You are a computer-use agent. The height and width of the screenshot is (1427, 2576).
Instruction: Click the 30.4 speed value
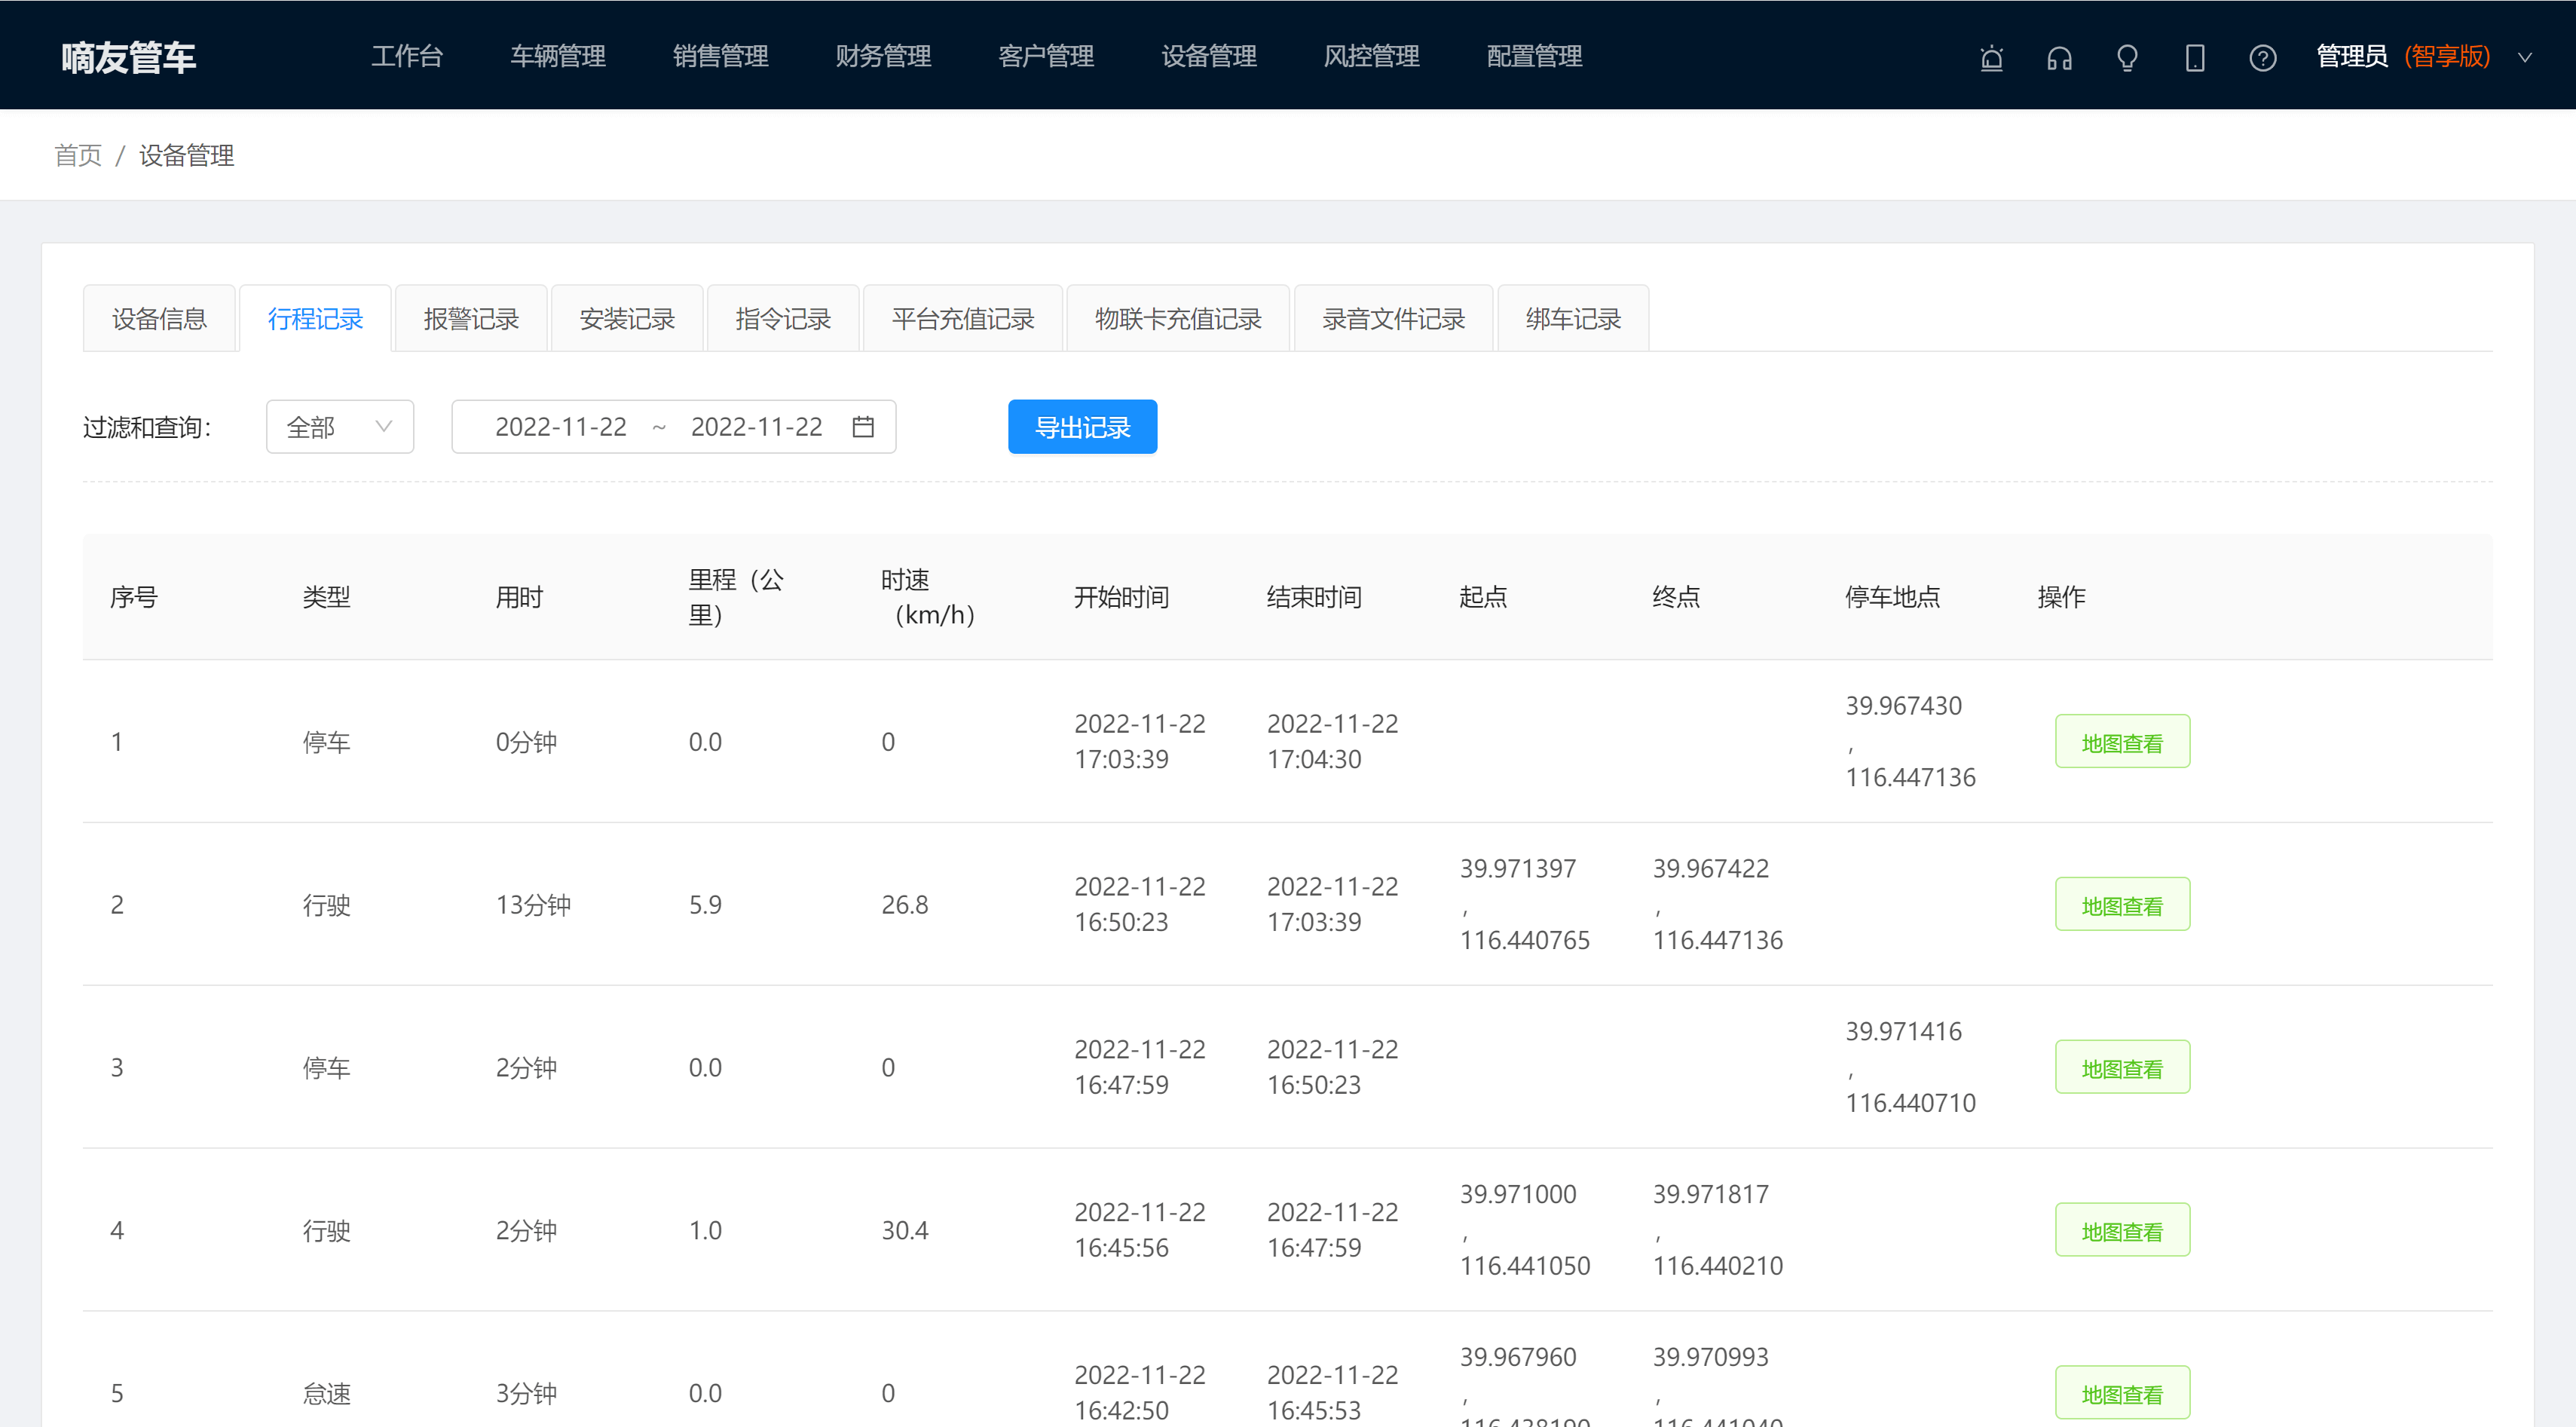(905, 1231)
